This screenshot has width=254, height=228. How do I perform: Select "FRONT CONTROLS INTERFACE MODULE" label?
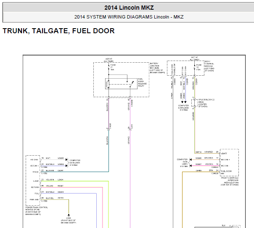230,181
